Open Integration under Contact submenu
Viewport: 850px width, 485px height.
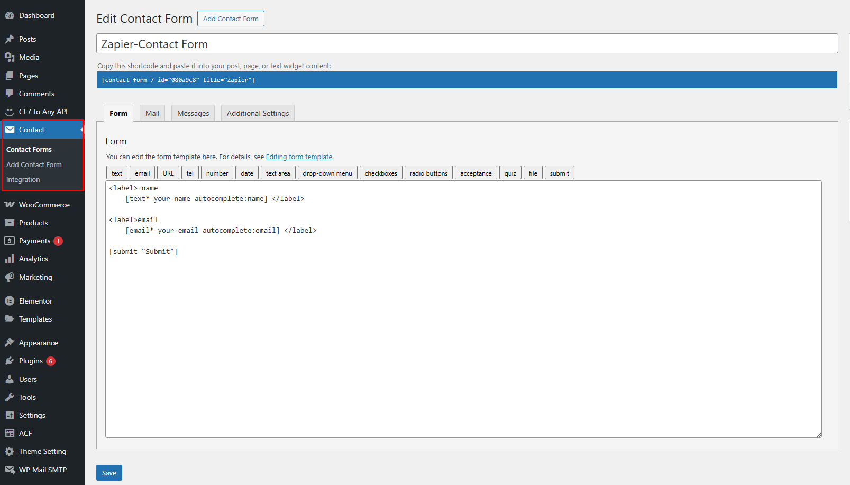(23, 180)
